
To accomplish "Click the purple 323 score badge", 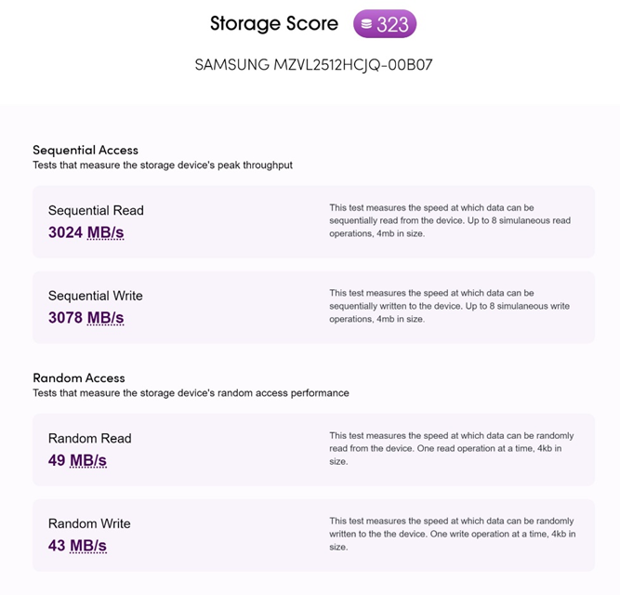I will pos(385,24).
